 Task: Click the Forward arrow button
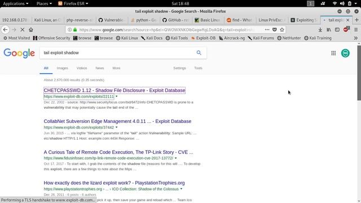pos(14,30)
